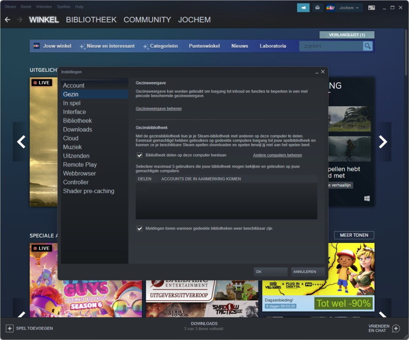
Task: Expand Nieuw en interessant menu
Action: 107,46
